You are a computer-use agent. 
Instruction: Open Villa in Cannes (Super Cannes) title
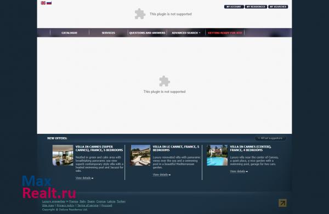click(99, 148)
